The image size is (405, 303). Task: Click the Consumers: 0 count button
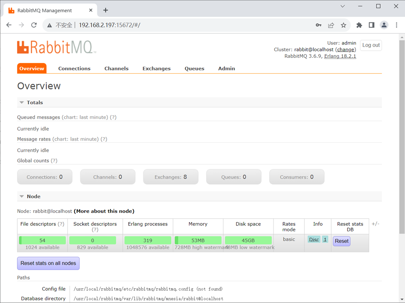(x=297, y=177)
